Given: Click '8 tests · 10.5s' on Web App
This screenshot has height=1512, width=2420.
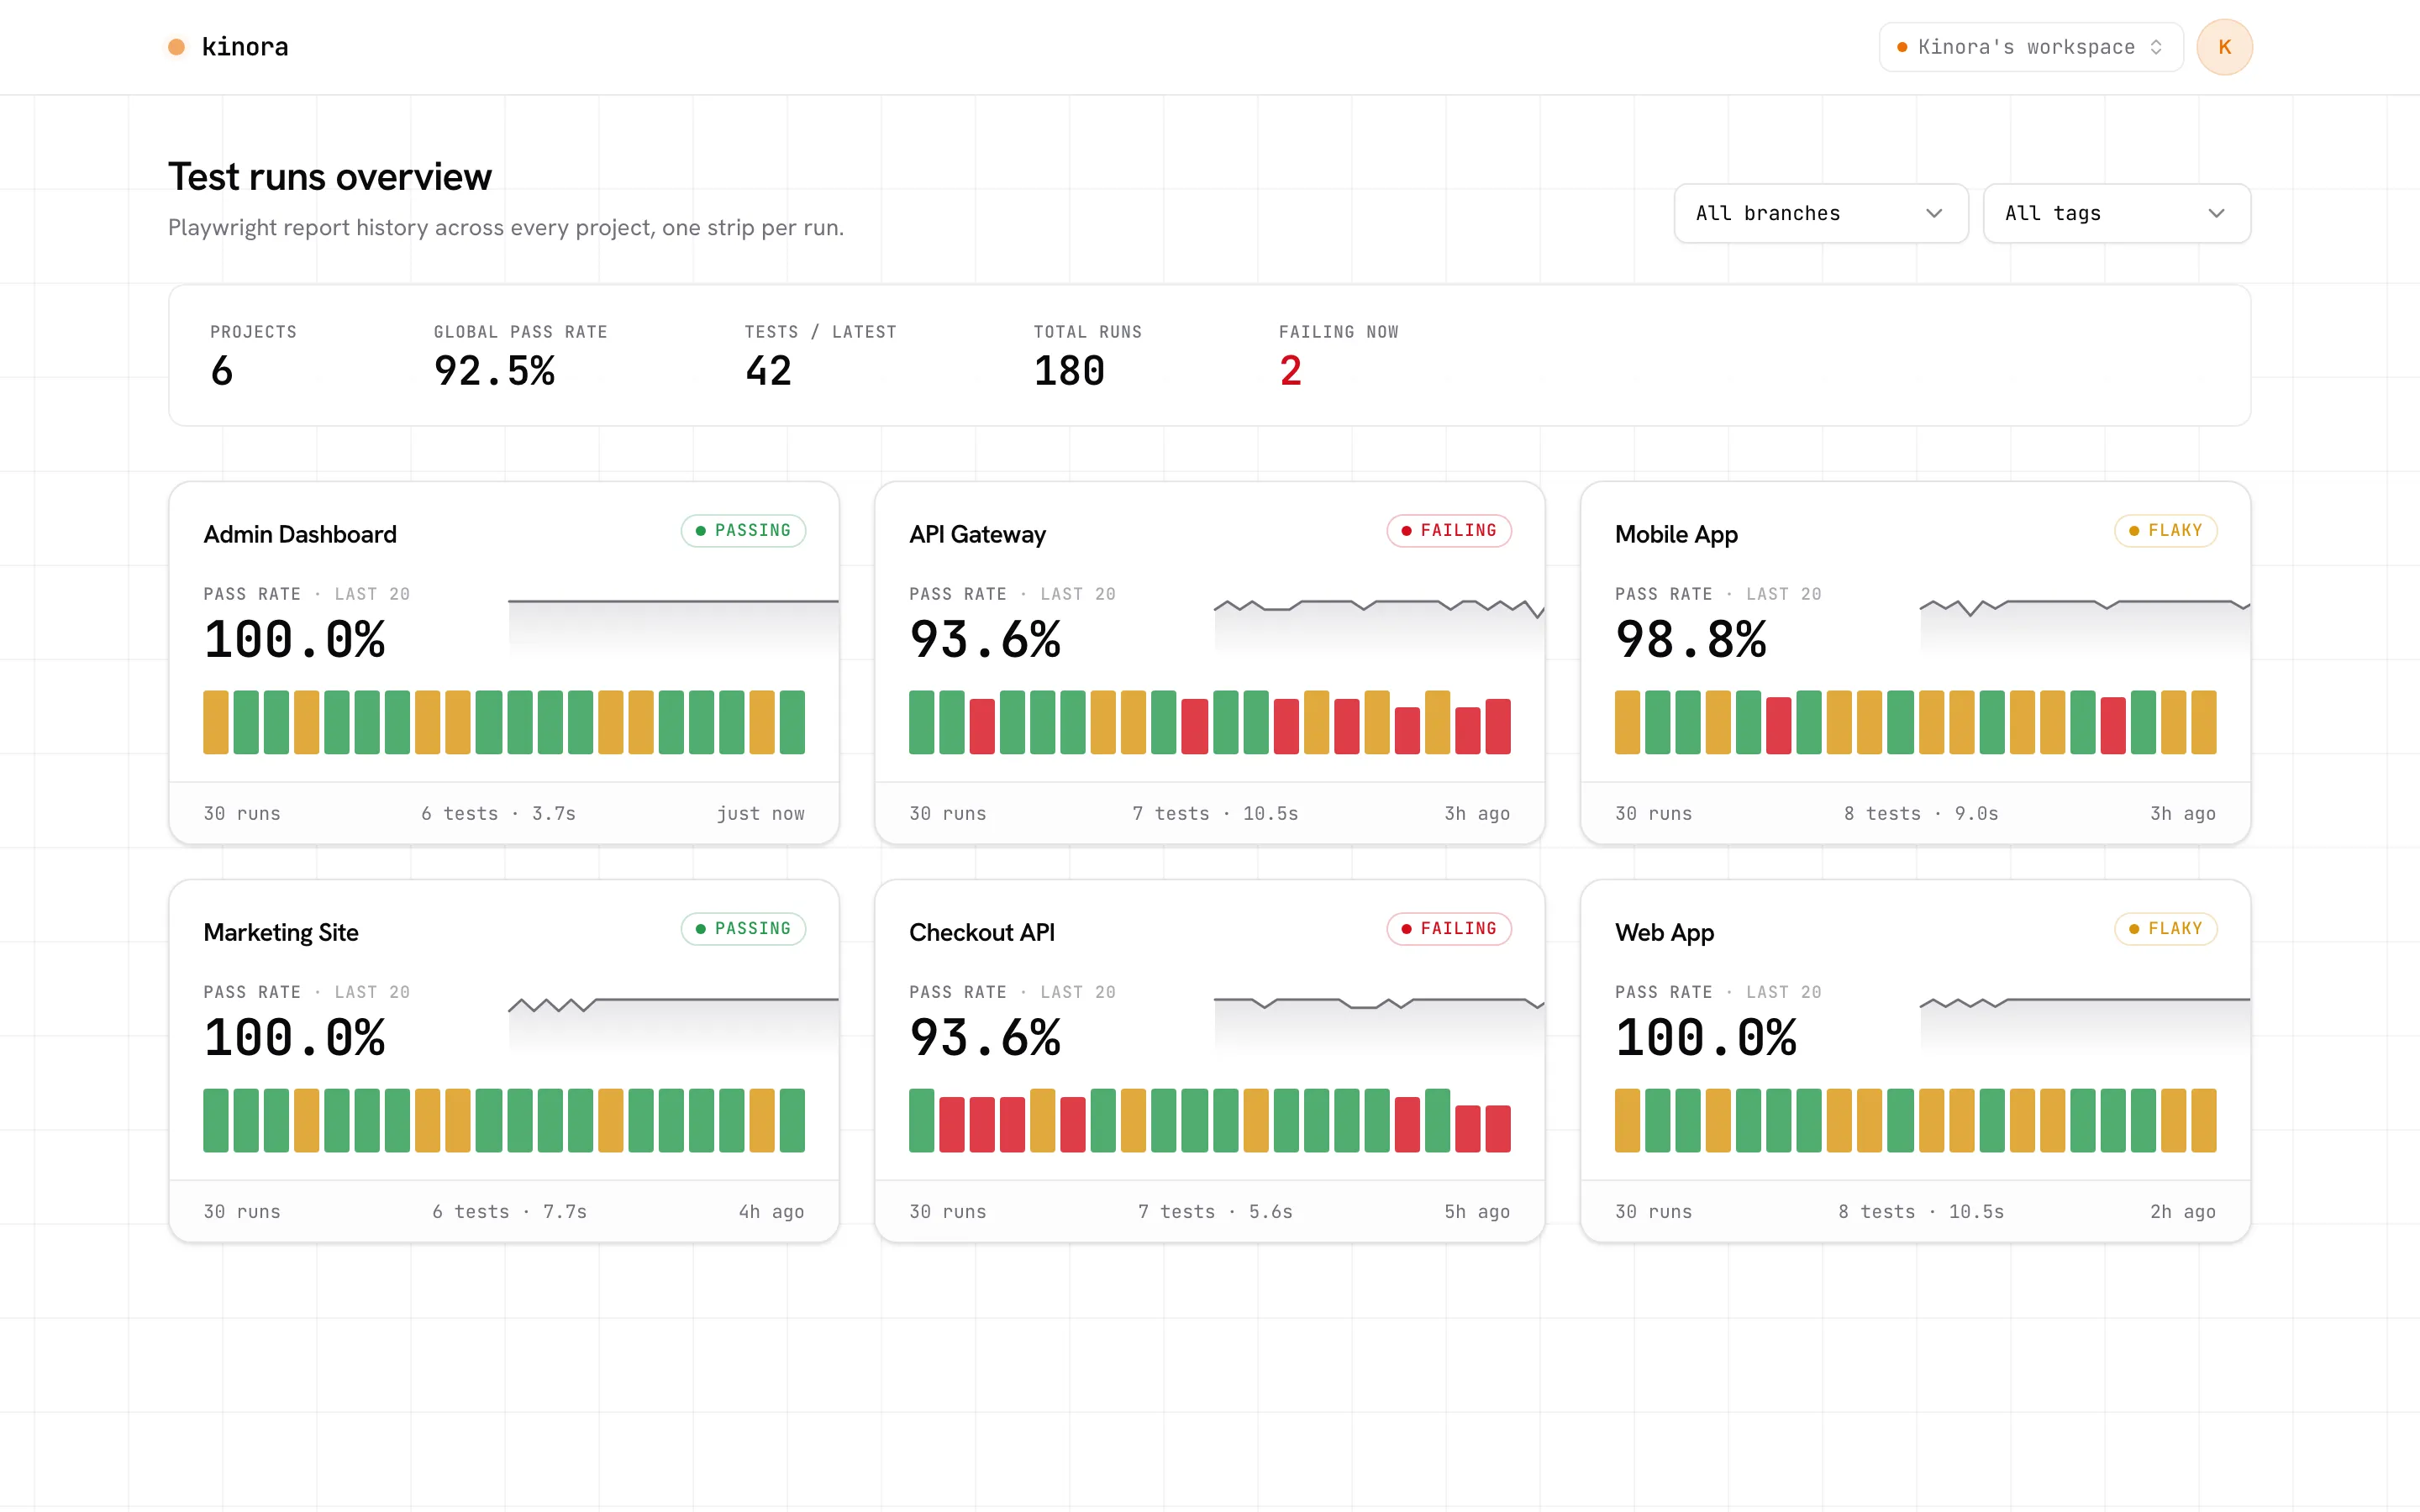Looking at the screenshot, I should pyautogui.click(x=1921, y=1211).
